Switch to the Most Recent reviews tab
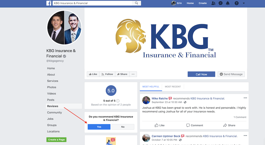The width and height of the screenshot is (265, 145). point(173,87)
